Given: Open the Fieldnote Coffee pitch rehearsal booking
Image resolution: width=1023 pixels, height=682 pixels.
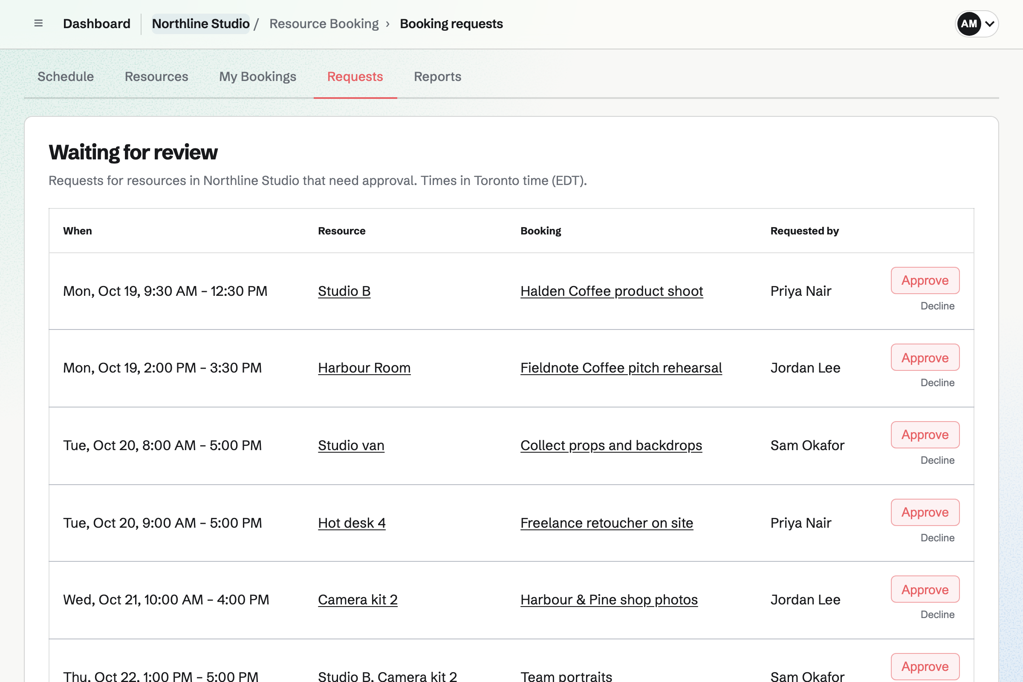Looking at the screenshot, I should 621,368.
